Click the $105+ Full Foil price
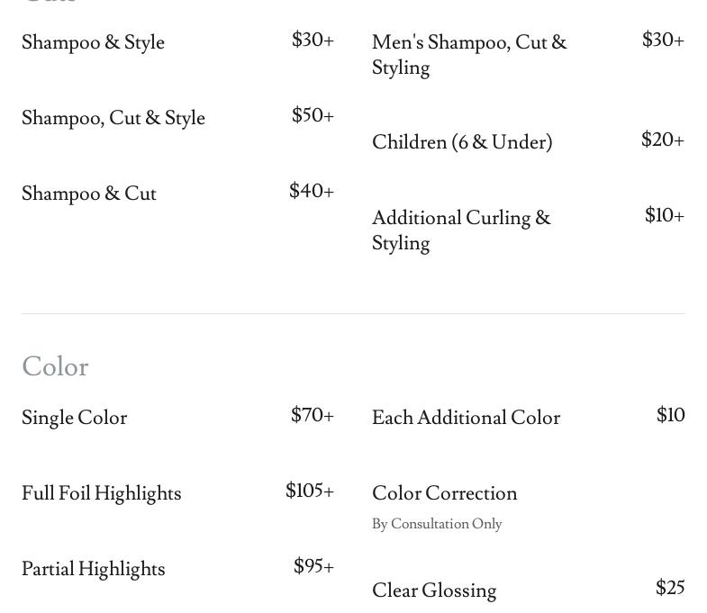Screen dimensions: 707x613 (309, 491)
